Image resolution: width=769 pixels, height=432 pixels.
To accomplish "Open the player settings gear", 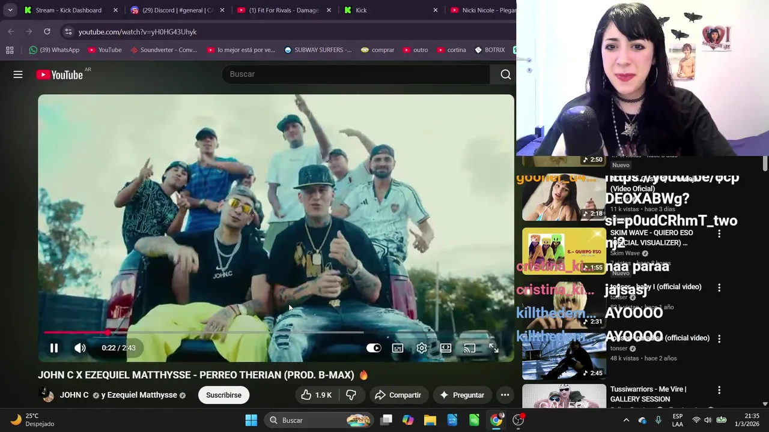I will 422,348.
